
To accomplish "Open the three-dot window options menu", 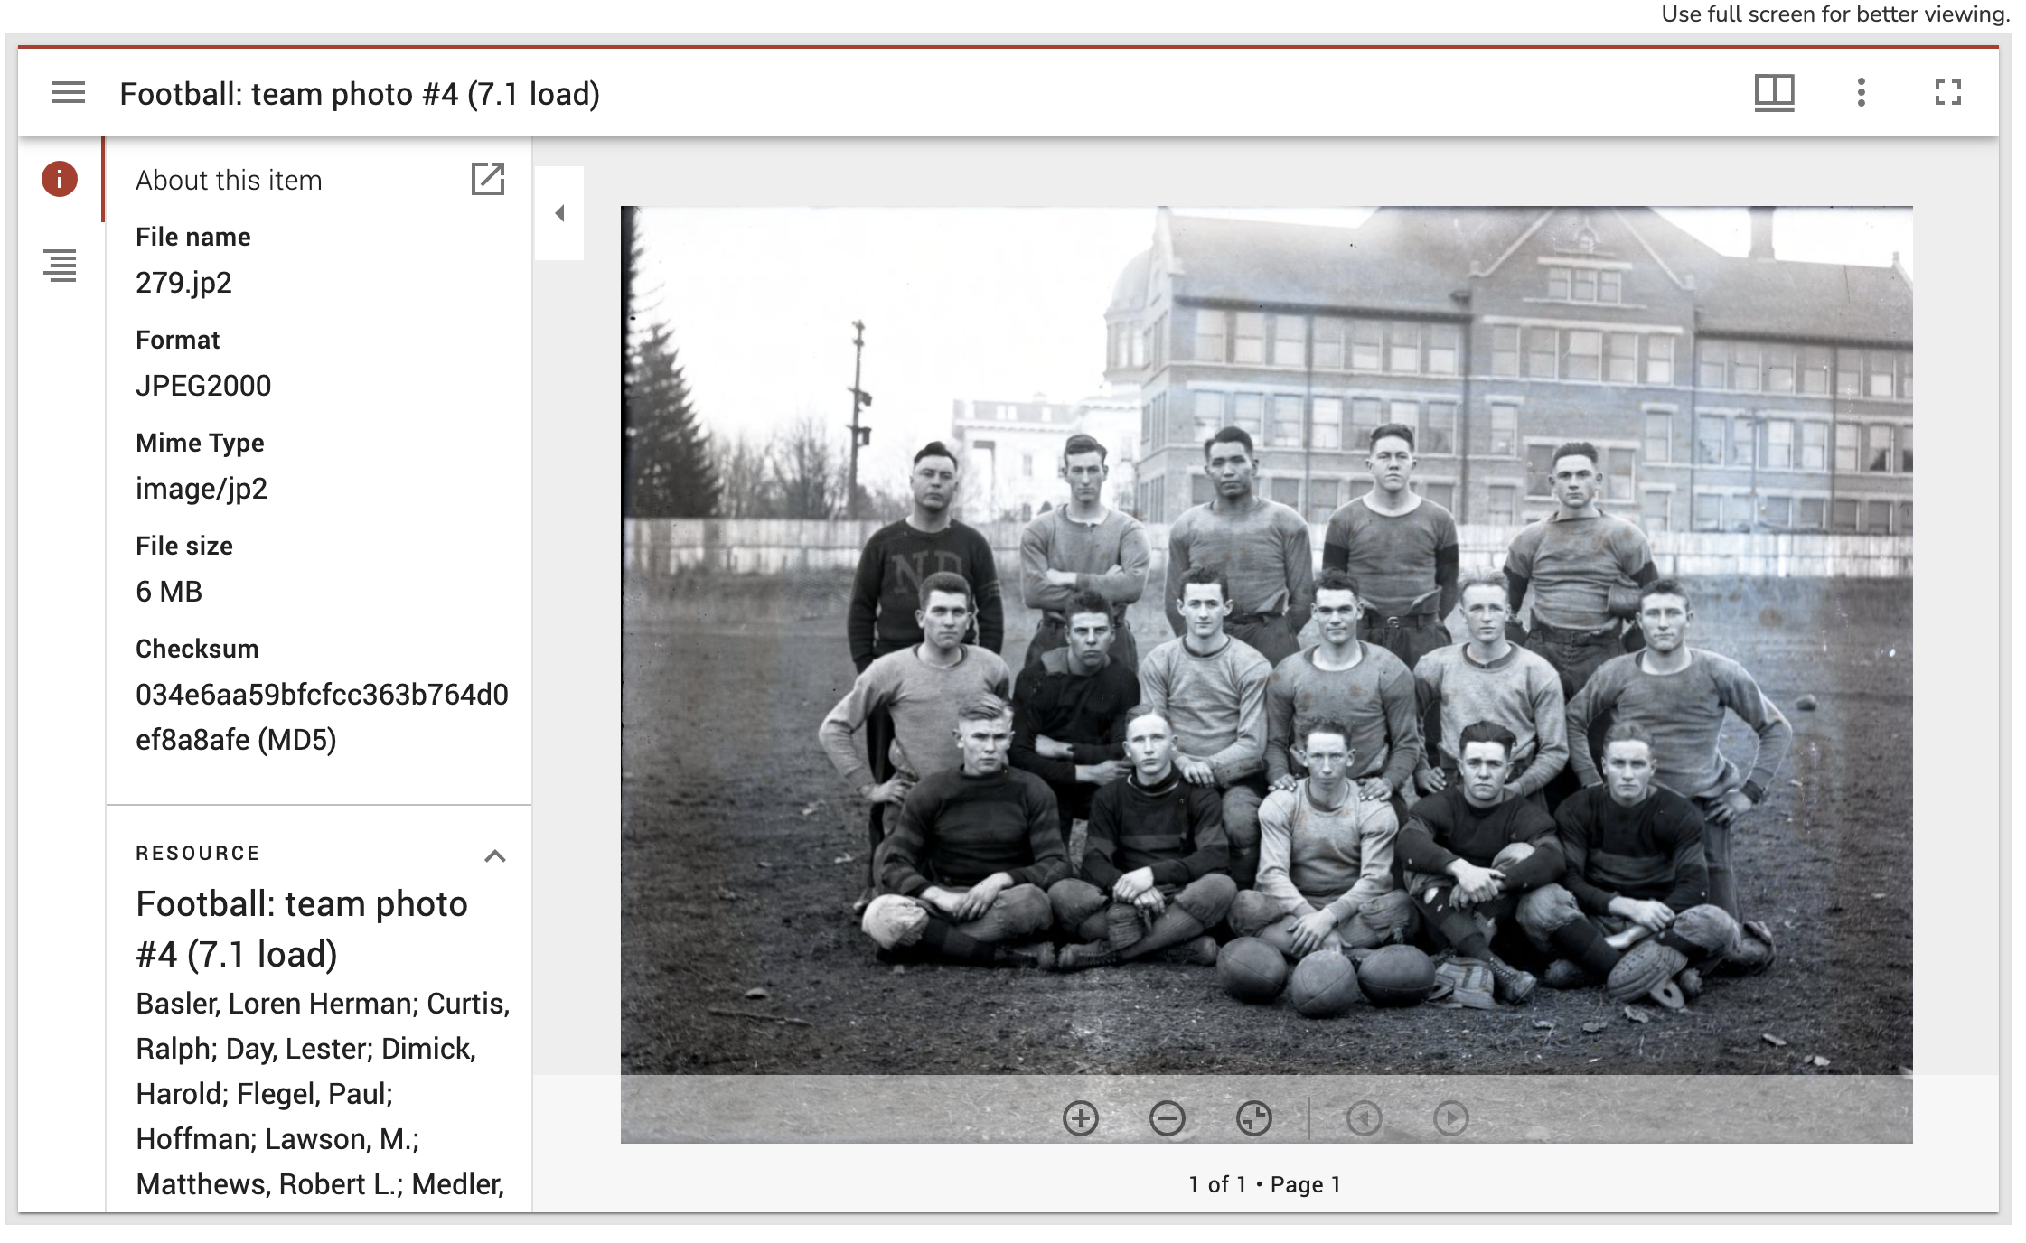I will click(x=1861, y=93).
